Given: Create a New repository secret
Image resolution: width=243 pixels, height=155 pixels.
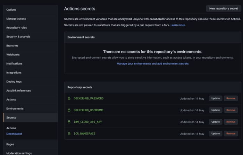Looking at the screenshot, I should [x=224, y=9].
